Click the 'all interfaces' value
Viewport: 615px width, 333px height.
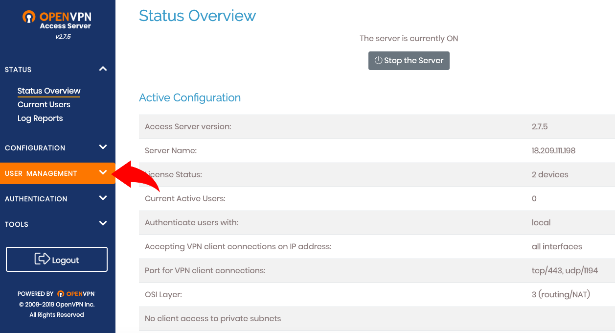click(557, 247)
